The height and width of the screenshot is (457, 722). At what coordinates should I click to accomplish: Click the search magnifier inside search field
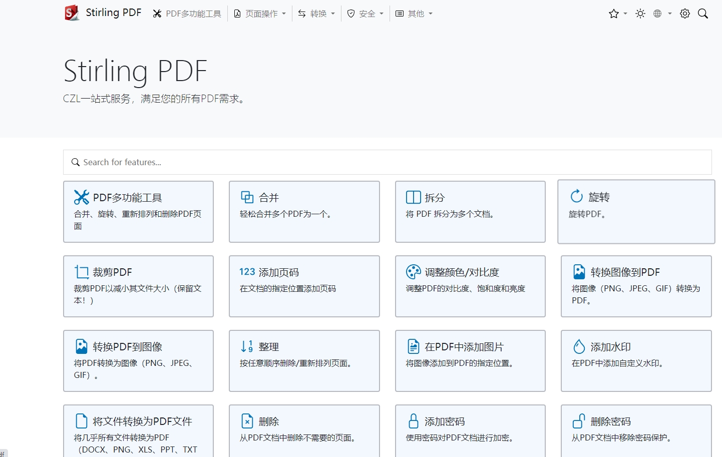click(76, 162)
